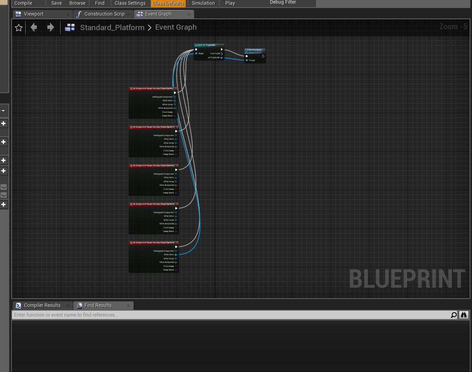The width and height of the screenshot is (472, 372).
Task: Click the binoculars find-in-blueprints icon
Action: coord(464,315)
